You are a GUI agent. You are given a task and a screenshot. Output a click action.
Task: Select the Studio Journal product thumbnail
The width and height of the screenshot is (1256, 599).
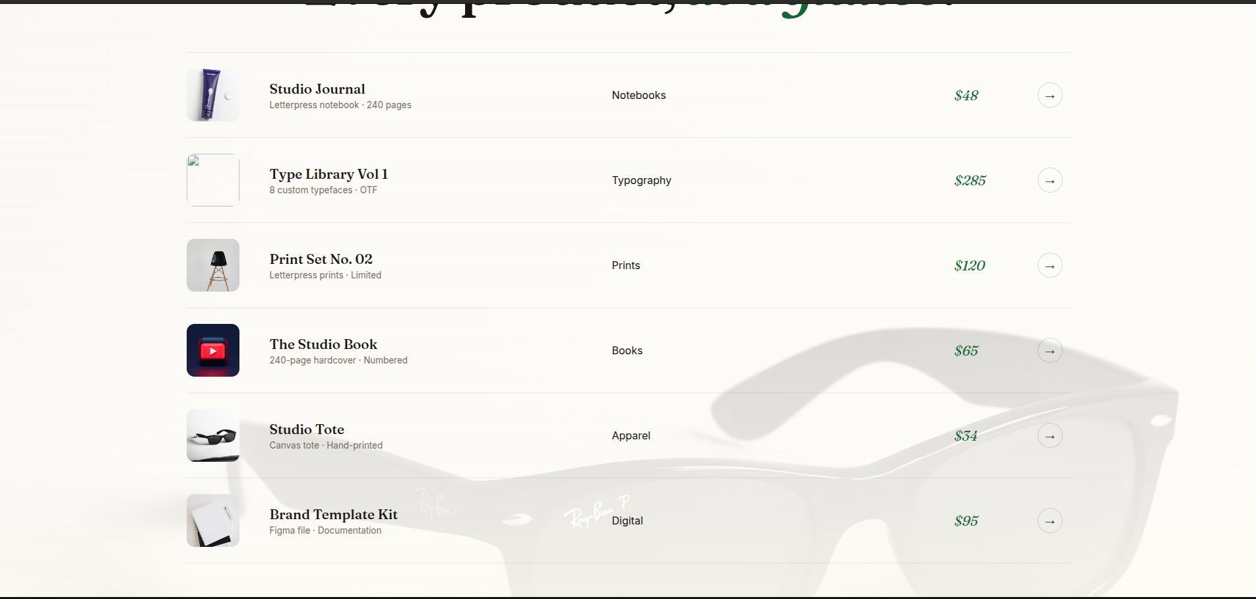pyautogui.click(x=213, y=95)
